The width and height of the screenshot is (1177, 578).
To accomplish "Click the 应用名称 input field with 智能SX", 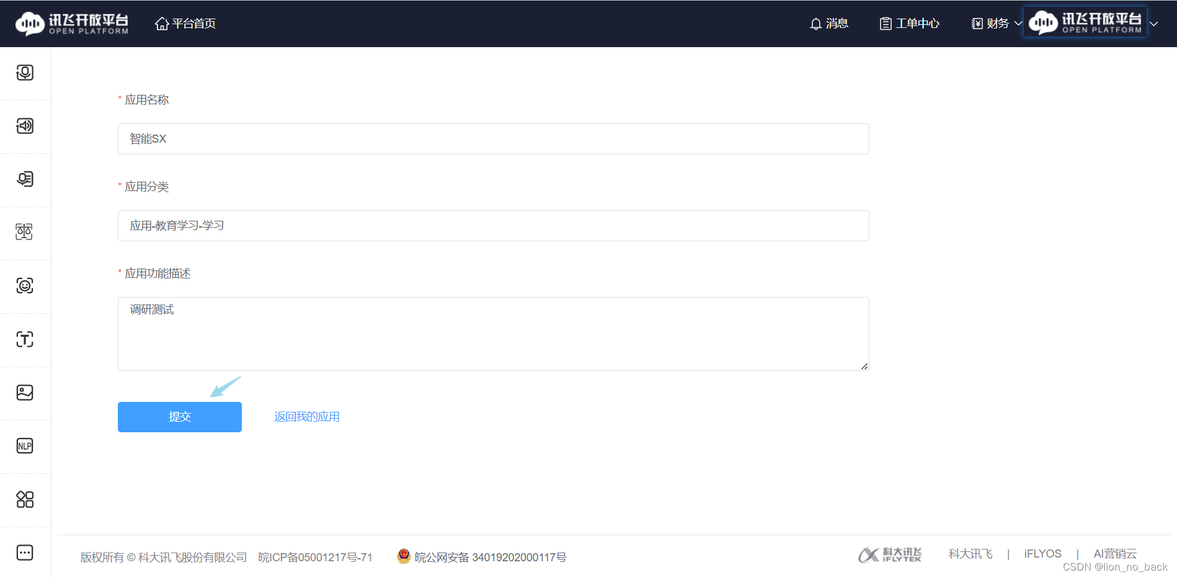I will coord(494,139).
